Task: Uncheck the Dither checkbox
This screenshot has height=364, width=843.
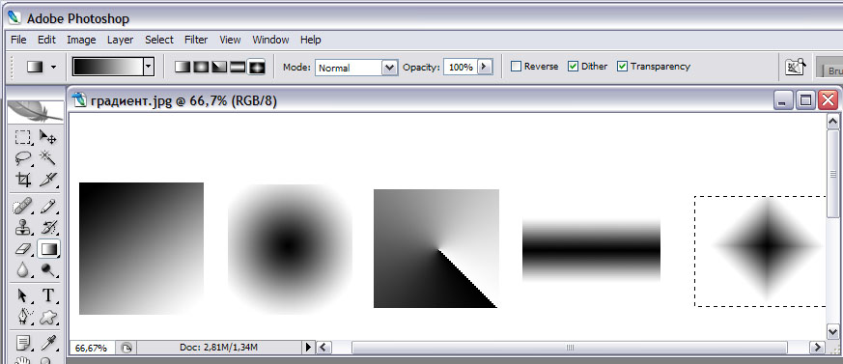Action: [x=574, y=67]
